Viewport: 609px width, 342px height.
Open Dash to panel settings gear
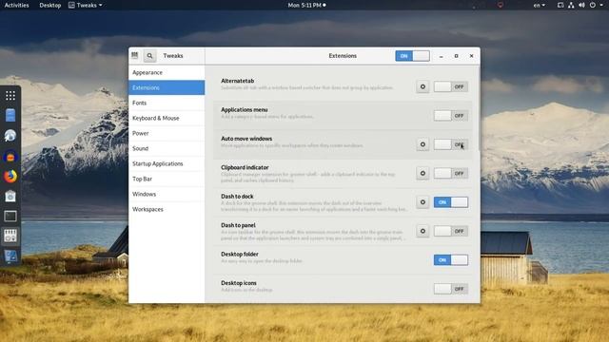coord(422,231)
